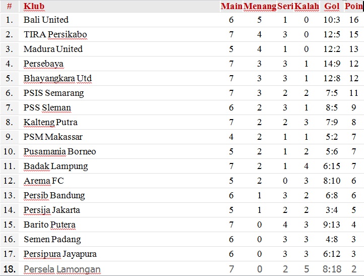Image resolution: width=364 pixels, height=276 pixels.
Task: Click the Persib Bandung club name
Action: coord(54,195)
